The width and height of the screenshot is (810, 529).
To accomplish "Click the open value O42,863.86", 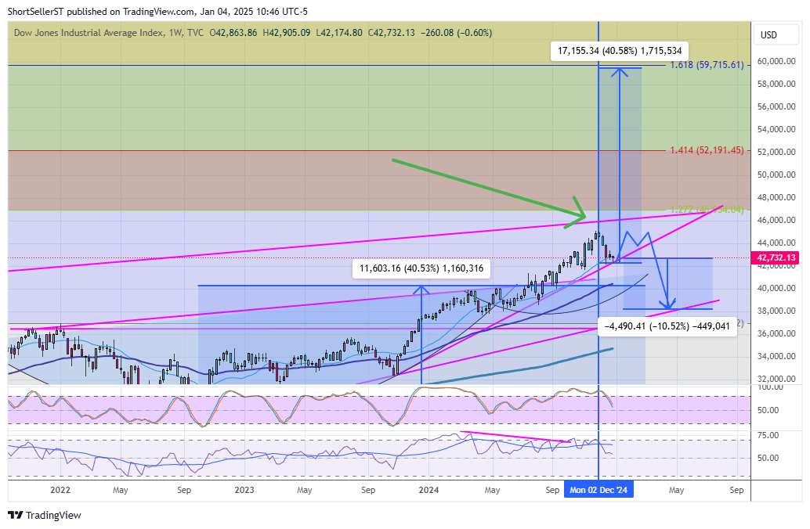I will [233, 33].
